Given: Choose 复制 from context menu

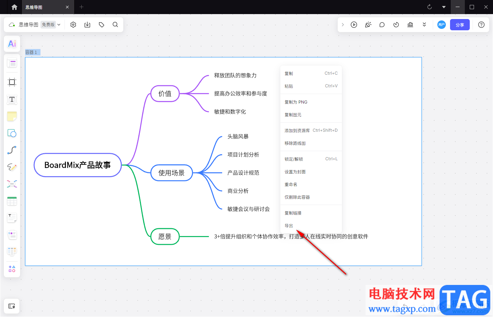Looking at the screenshot, I should (x=311, y=73).
